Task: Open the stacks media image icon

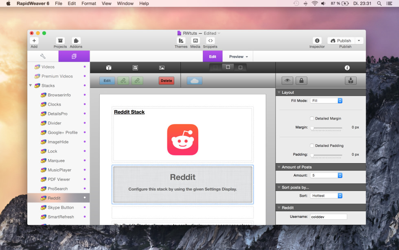Action: [162, 68]
